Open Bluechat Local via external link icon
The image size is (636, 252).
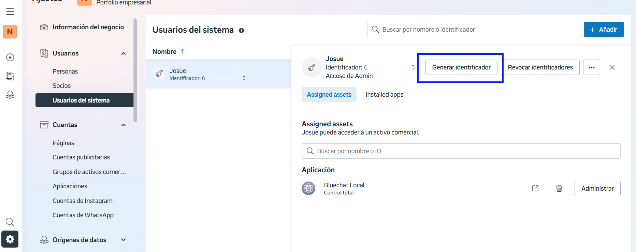coord(535,188)
